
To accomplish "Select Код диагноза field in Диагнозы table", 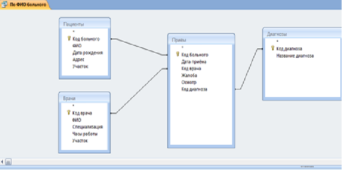I will point(289,49).
